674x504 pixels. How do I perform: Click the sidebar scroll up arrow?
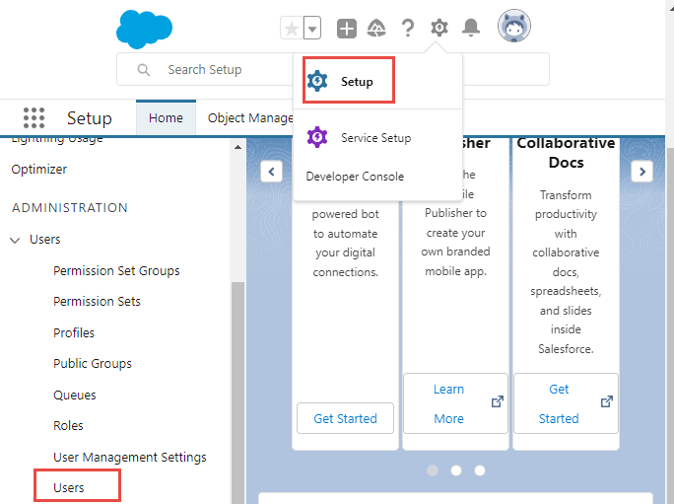(237, 147)
